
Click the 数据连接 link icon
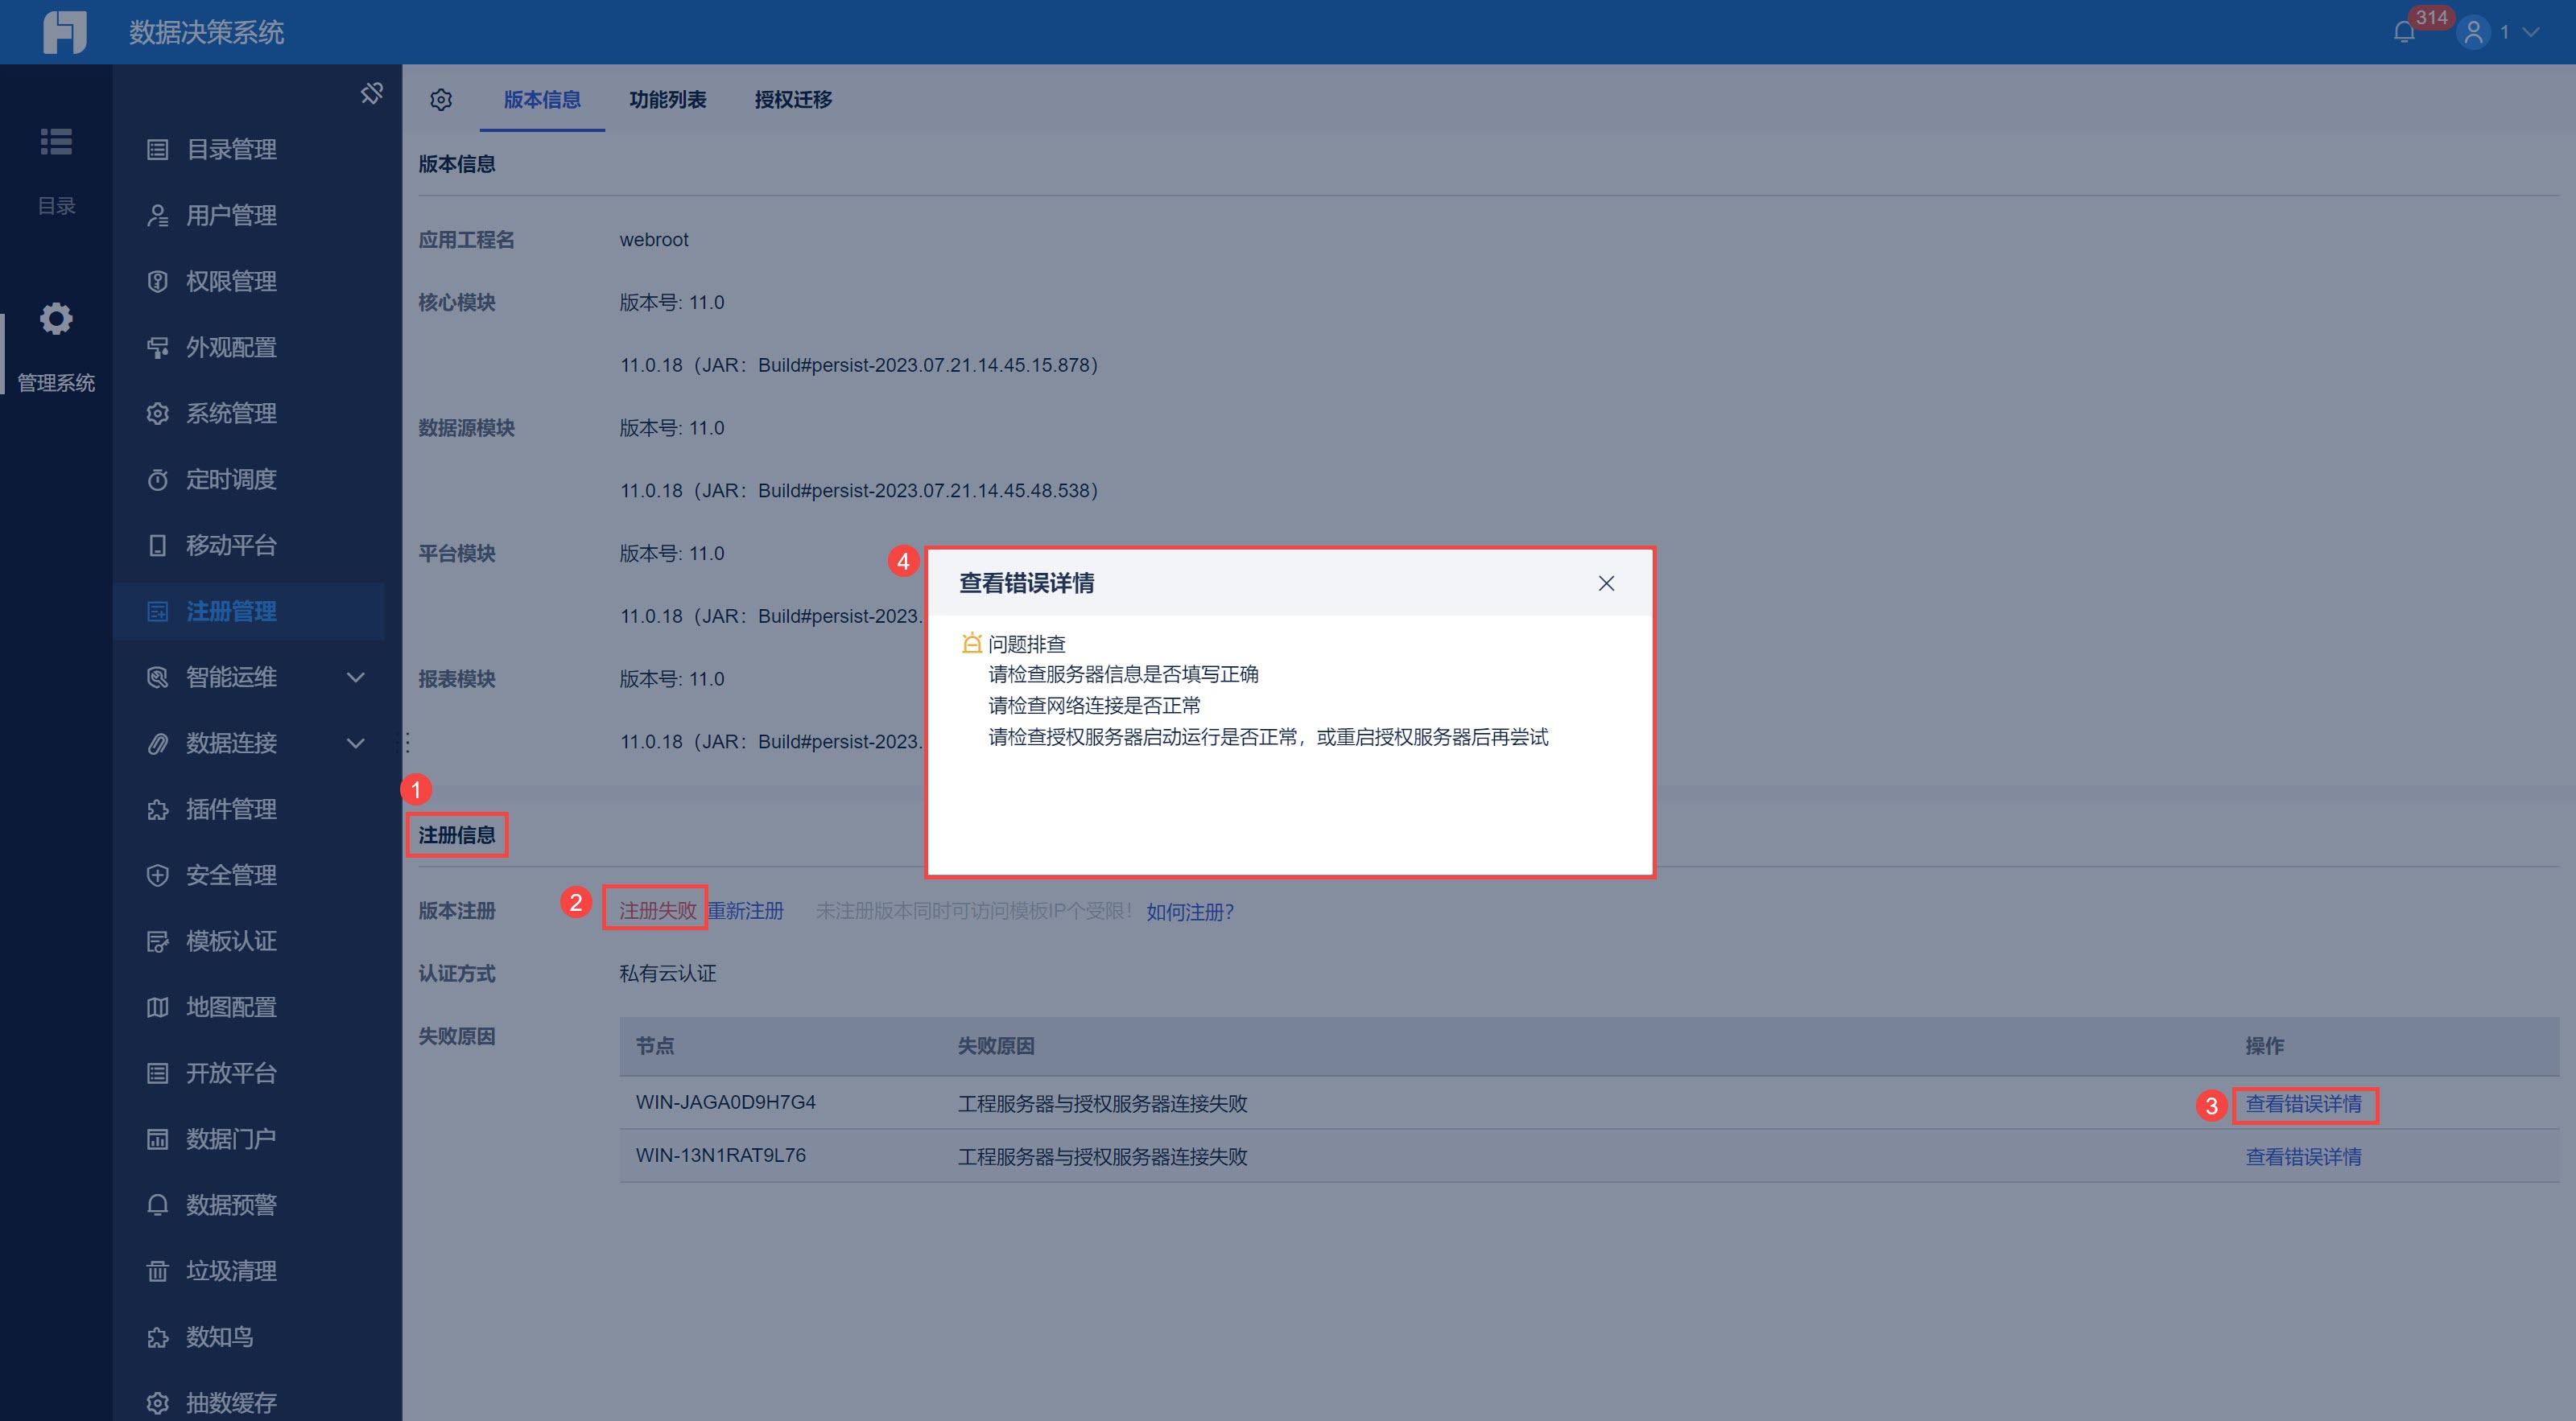point(157,743)
